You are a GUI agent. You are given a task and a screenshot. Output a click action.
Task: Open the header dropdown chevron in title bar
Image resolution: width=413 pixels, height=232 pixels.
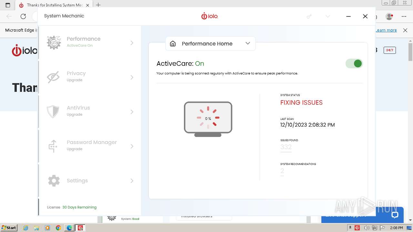pos(328,16)
